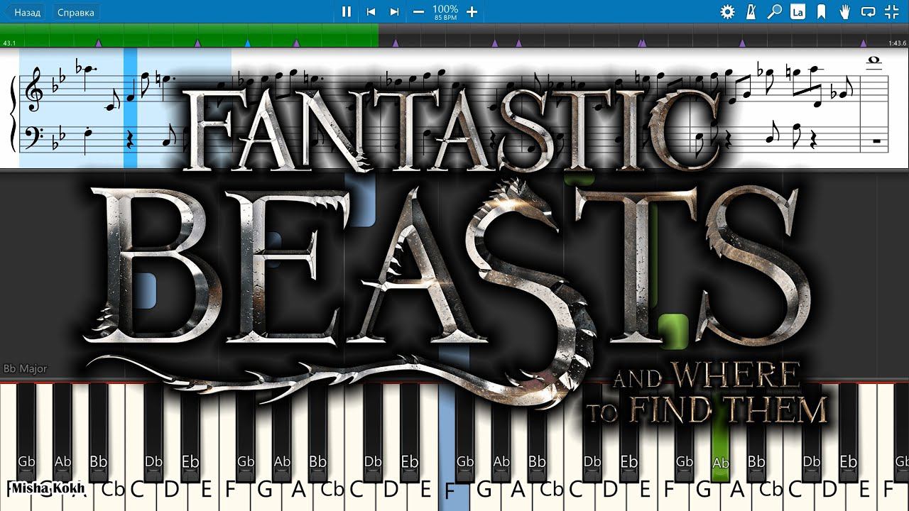Exit full screen with the arrows icon
909x511 pixels.
point(891,11)
